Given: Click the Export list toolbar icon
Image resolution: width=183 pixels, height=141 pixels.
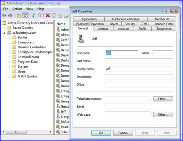Looking at the screenshot, I should click(66, 16).
